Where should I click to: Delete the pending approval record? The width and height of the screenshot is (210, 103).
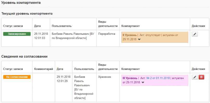tap(201, 77)
